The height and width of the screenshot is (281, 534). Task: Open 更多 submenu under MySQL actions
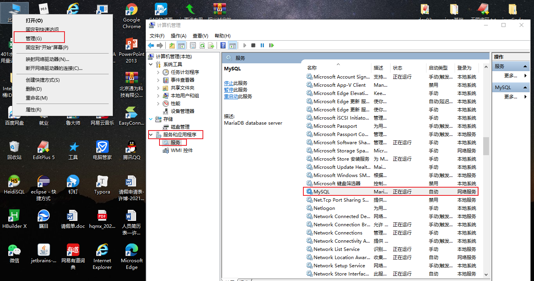(x=511, y=97)
